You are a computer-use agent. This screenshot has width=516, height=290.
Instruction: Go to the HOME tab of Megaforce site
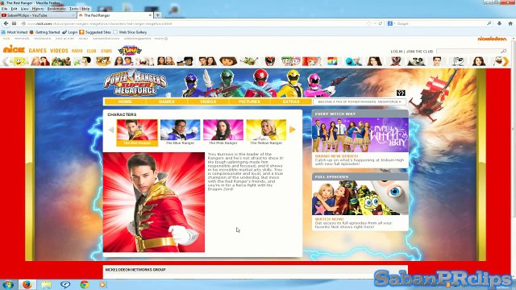(x=125, y=101)
